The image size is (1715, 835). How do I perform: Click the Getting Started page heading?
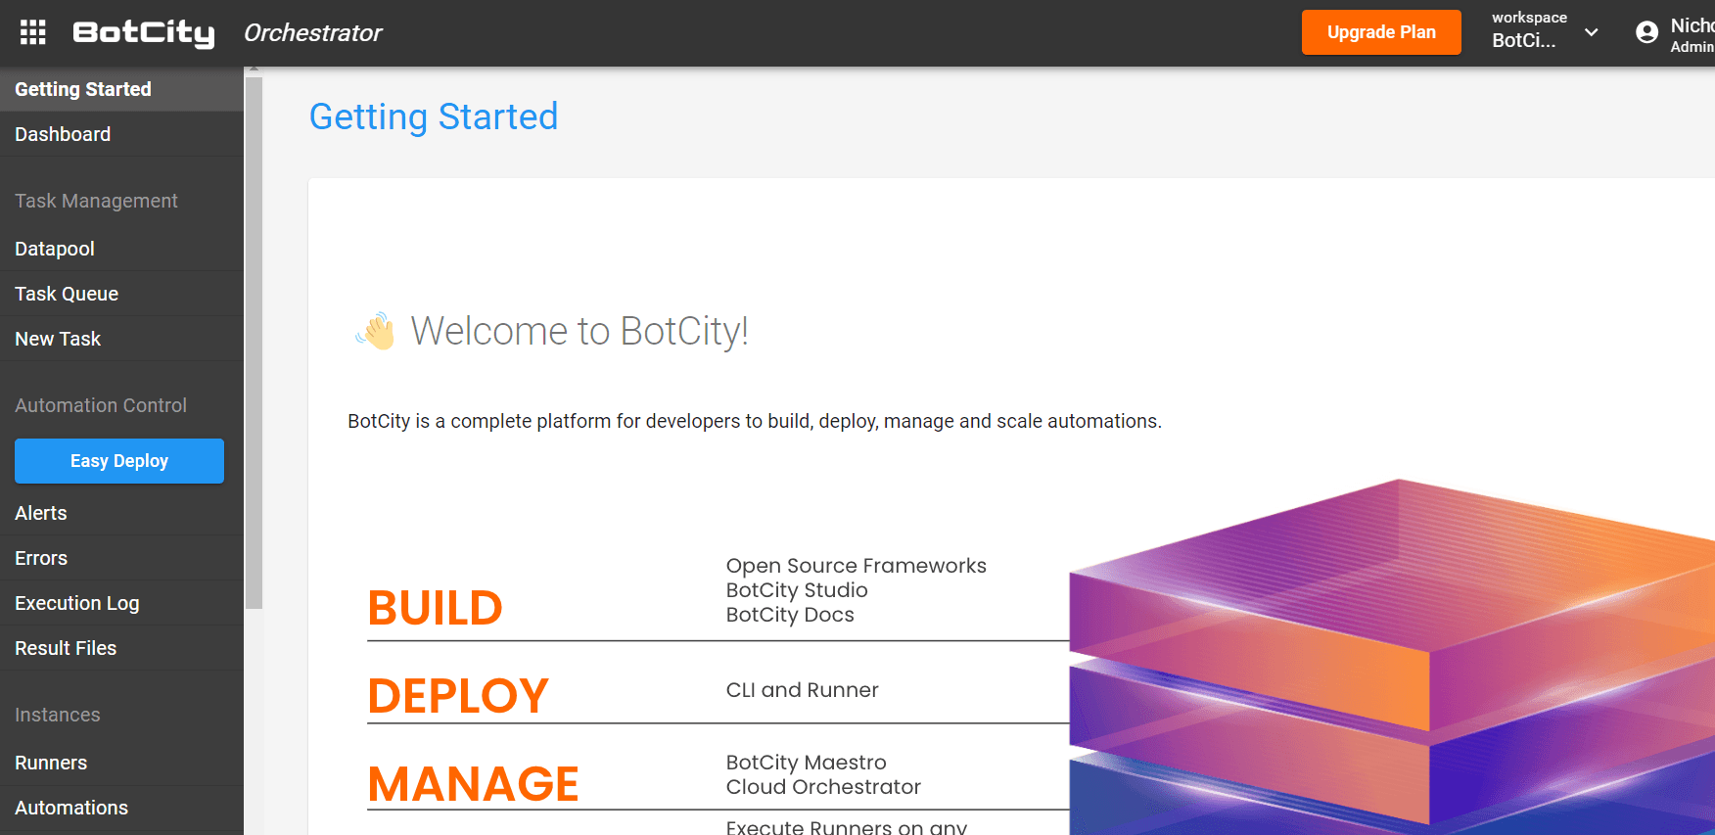434,116
